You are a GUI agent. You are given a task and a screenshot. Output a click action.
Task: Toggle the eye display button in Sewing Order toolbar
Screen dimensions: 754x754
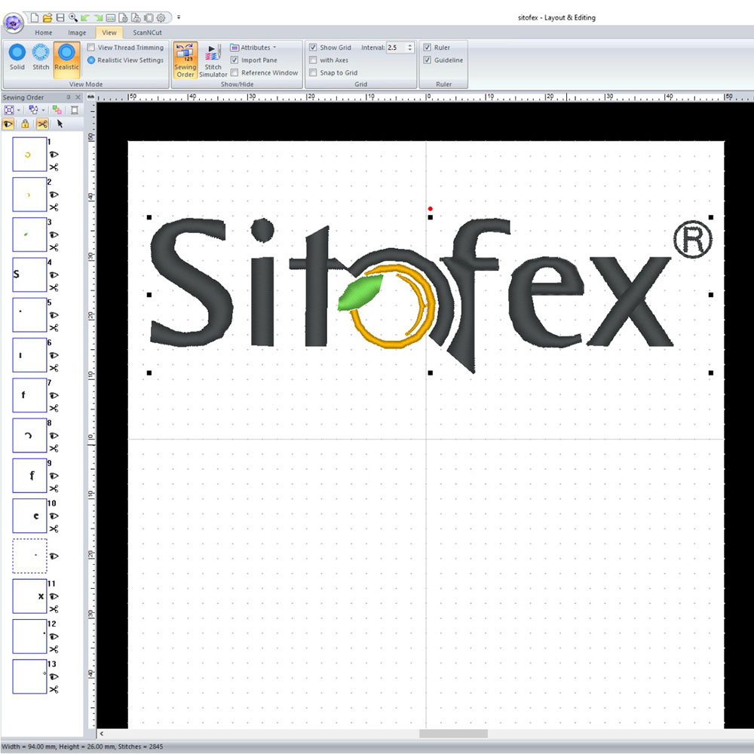(x=8, y=124)
